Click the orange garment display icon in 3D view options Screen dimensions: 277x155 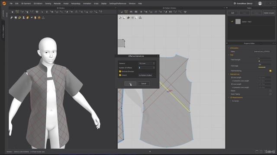point(28,18)
